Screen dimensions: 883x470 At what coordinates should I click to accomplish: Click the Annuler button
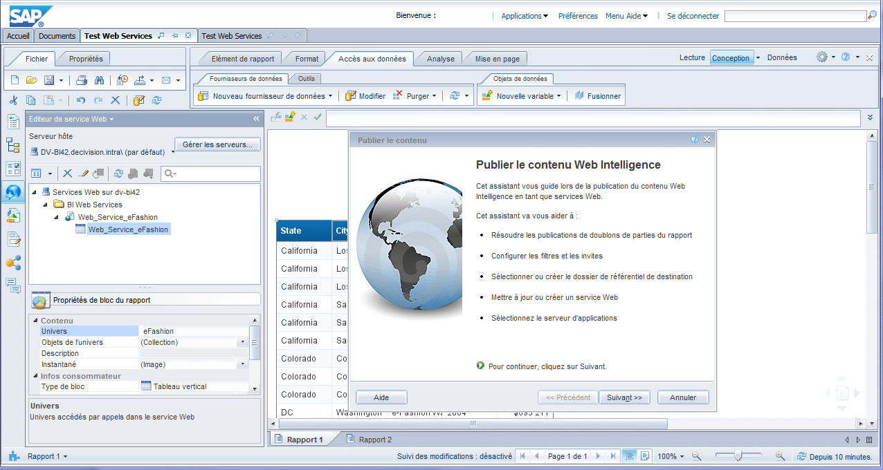(x=683, y=397)
